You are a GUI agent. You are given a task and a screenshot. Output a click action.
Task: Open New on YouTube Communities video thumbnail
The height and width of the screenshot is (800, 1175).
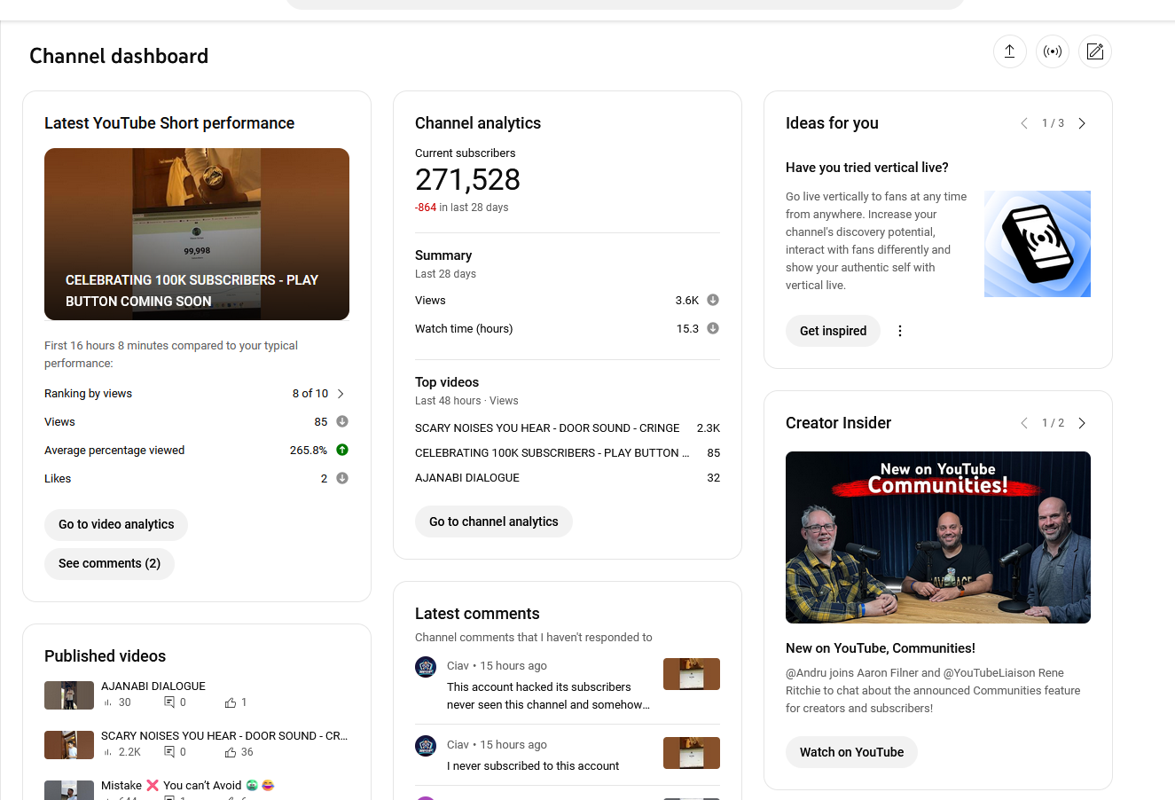click(938, 537)
